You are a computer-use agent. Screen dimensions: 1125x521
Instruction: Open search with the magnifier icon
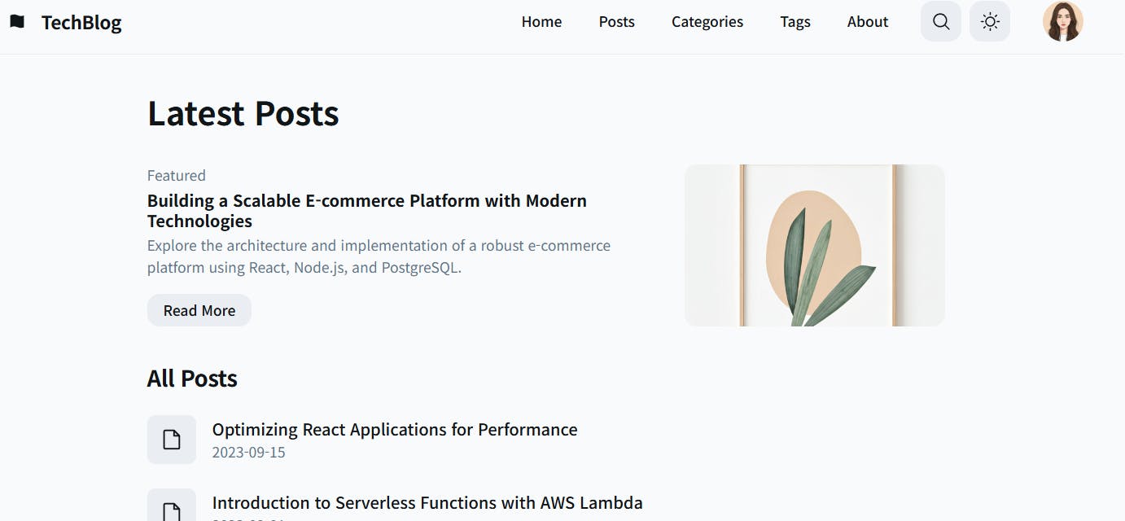click(x=941, y=22)
